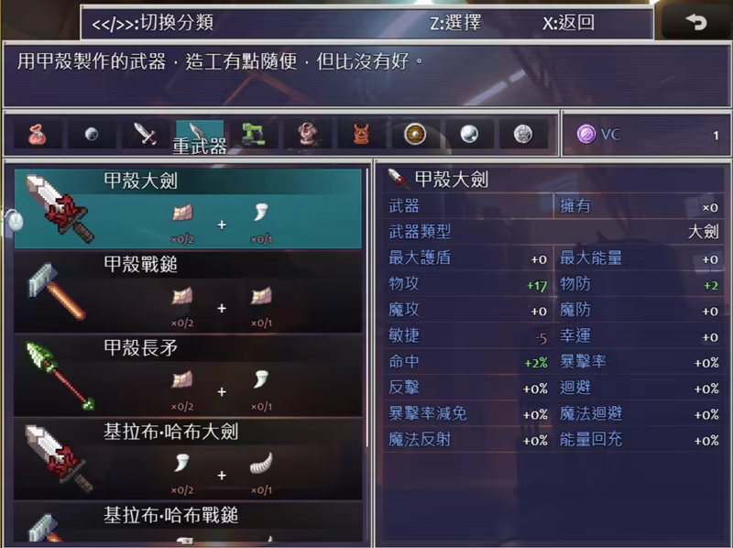Select the 甲殼大劍 recipe entry
This screenshot has height=548, width=733.
pyautogui.click(x=188, y=209)
